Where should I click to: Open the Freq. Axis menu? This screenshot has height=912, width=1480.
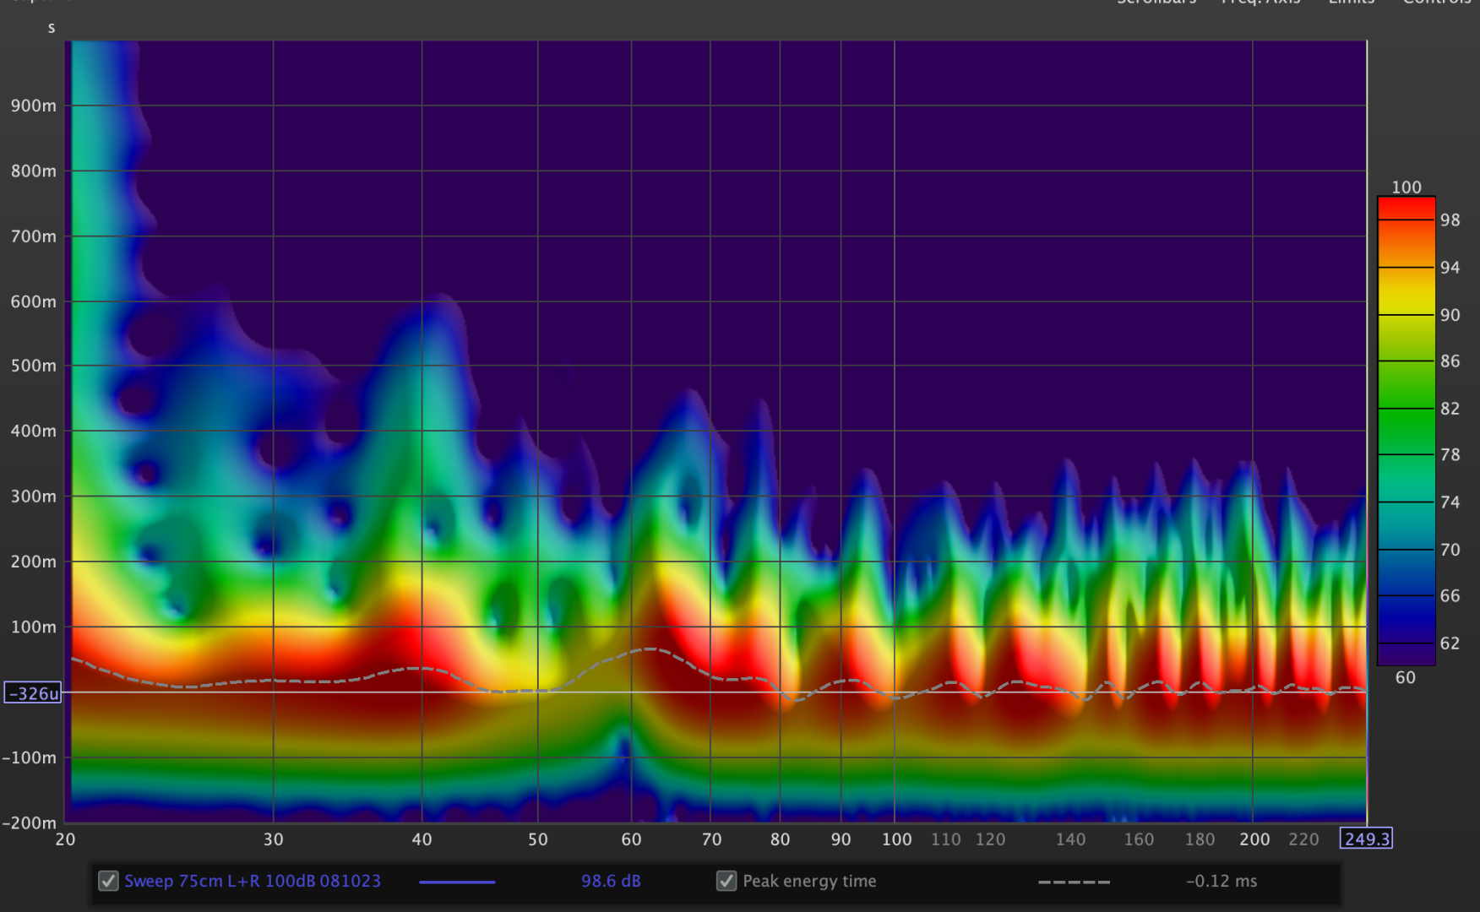[1260, 3]
